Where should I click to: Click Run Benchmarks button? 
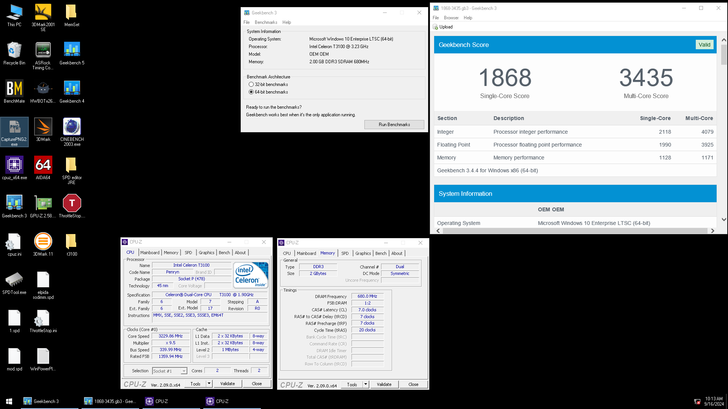click(x=394, y=125)
